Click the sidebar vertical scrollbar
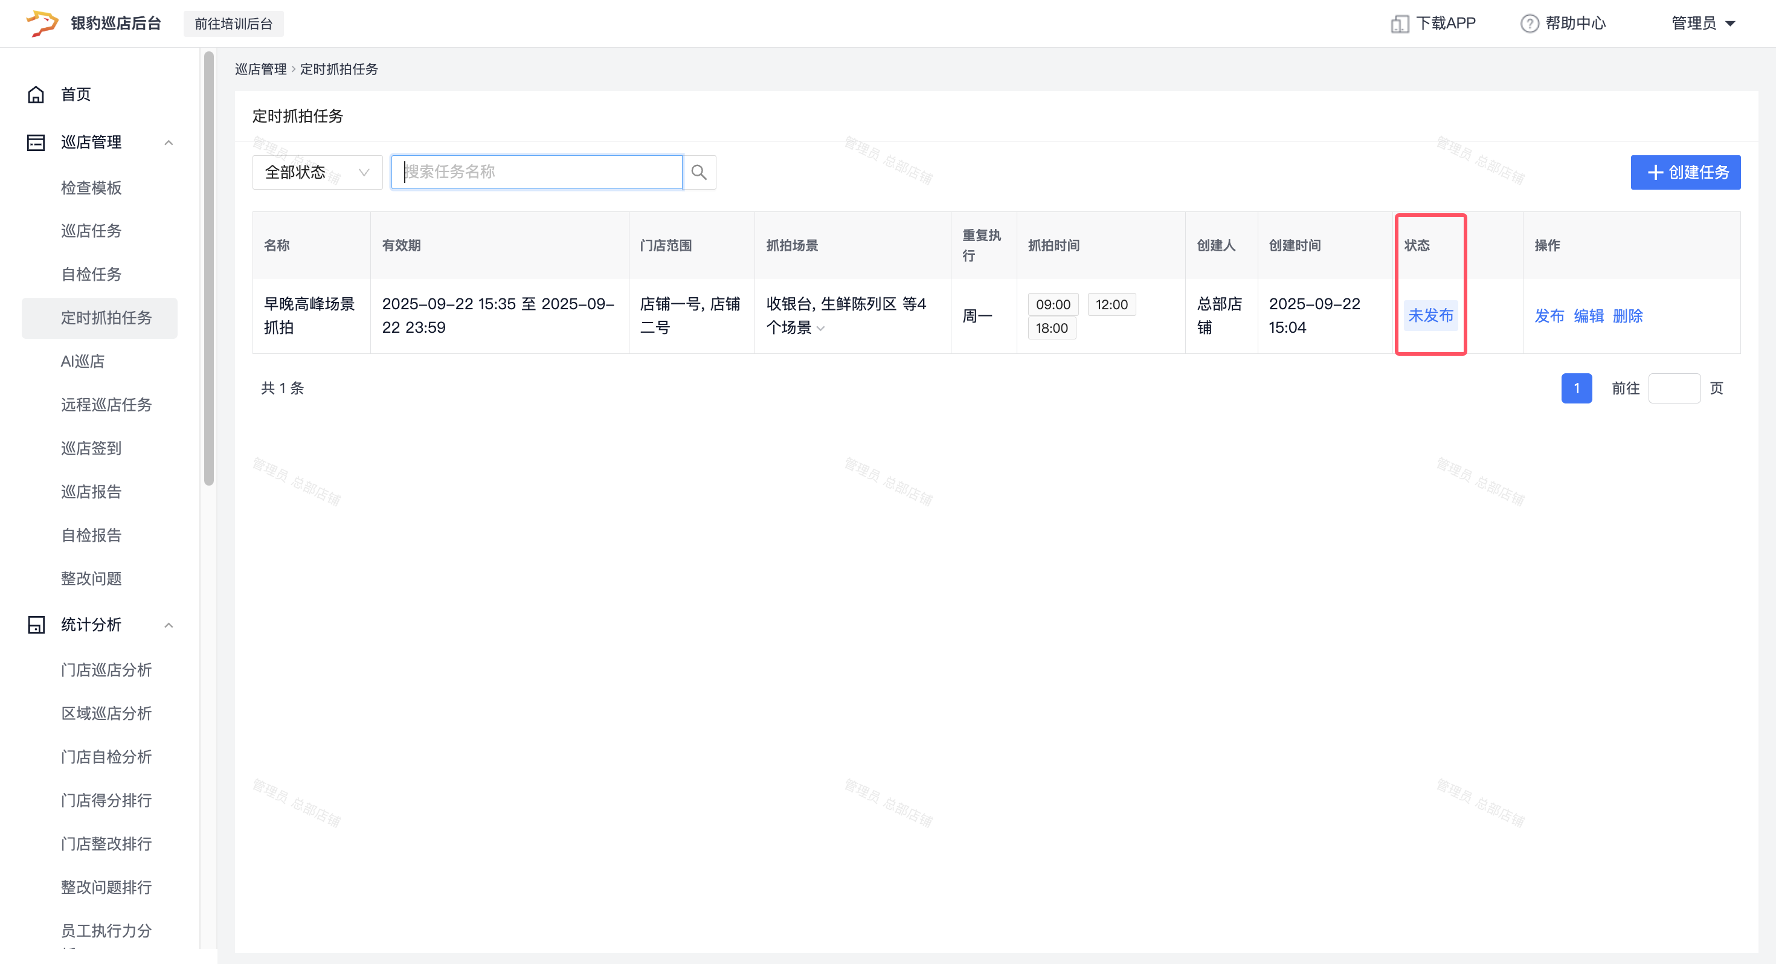 [209, 269]
